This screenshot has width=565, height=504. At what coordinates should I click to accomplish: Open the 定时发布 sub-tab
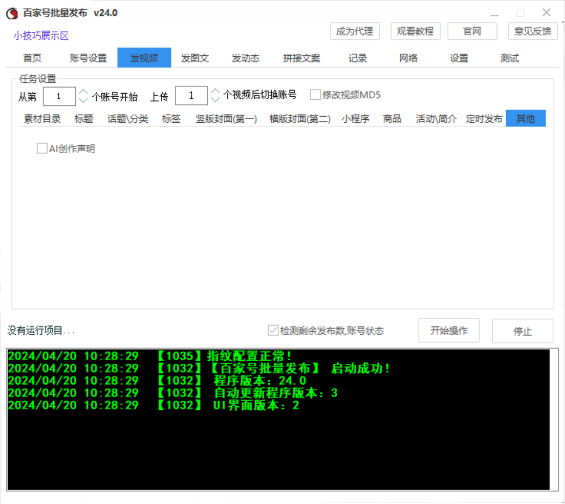point(484,119)
